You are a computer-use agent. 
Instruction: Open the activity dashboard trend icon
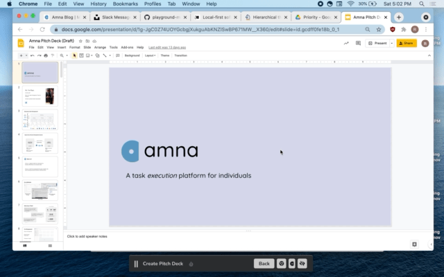(x=346, y=43)
